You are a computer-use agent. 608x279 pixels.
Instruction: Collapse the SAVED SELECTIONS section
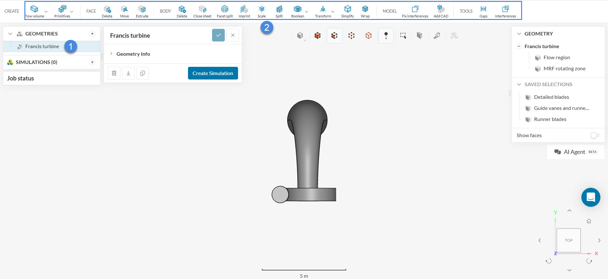pos(519,84)
